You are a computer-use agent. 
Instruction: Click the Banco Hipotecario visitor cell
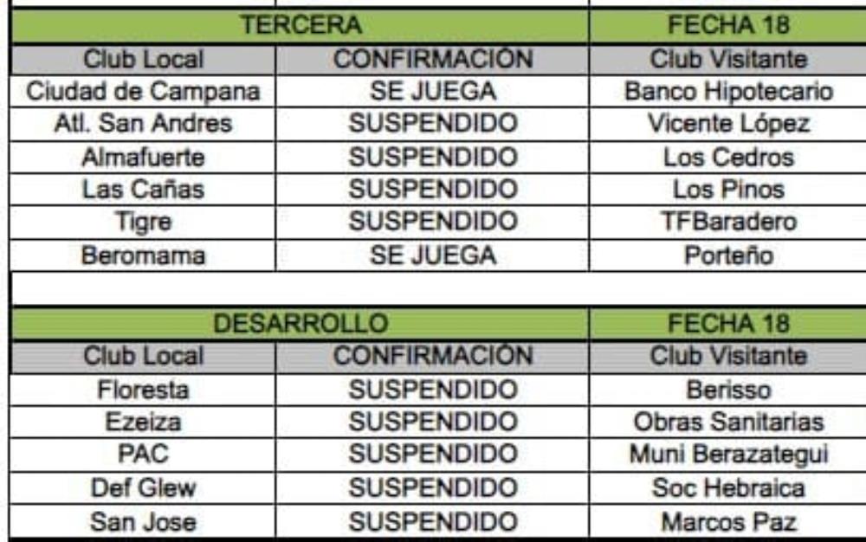point(728,91)
